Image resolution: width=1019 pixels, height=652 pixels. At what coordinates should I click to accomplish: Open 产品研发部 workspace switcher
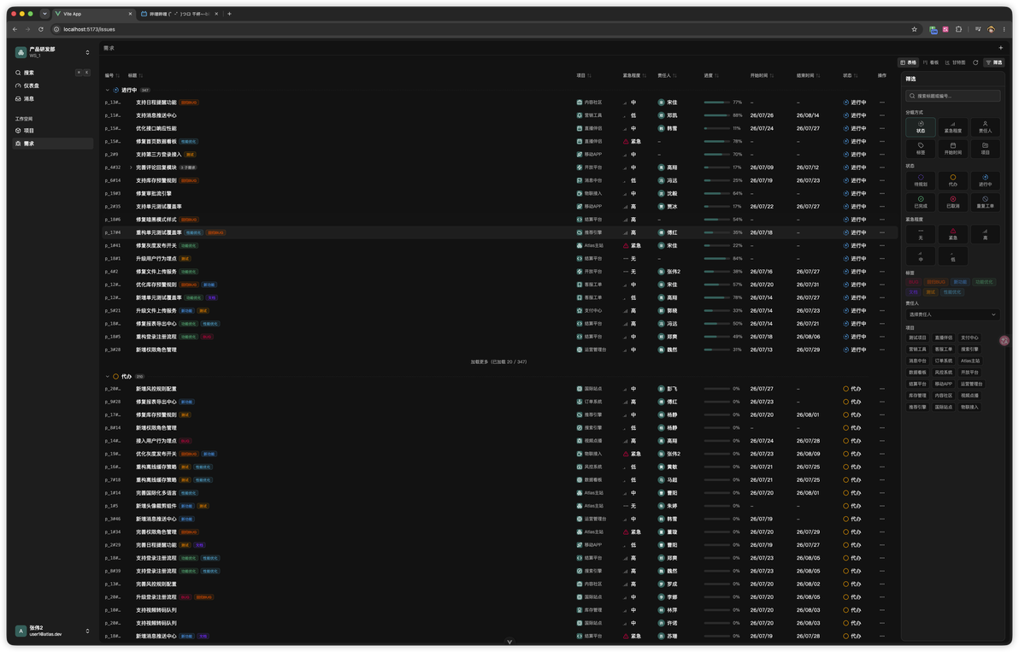tap(52, 52)
